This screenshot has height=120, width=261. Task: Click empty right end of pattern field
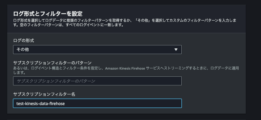pyautogui.click(x=167, y=81)
